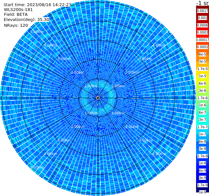Click the 3.00km range label in lower-right quadrant

pos(145,140)
